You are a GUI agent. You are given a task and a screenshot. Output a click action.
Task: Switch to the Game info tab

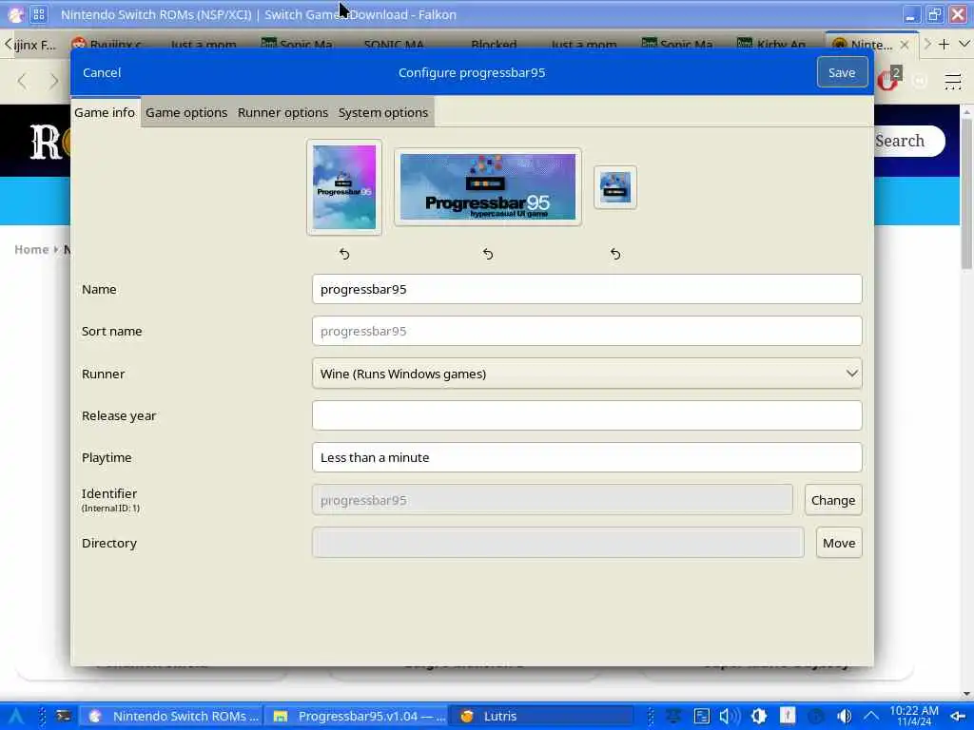click(105, 112)
